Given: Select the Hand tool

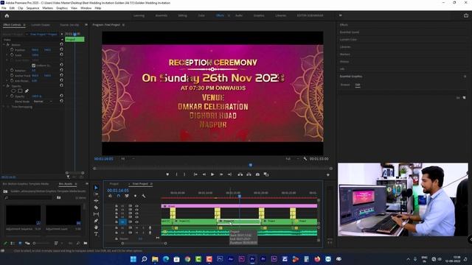Looking at the screenshot, I should [x=96, y=227].
